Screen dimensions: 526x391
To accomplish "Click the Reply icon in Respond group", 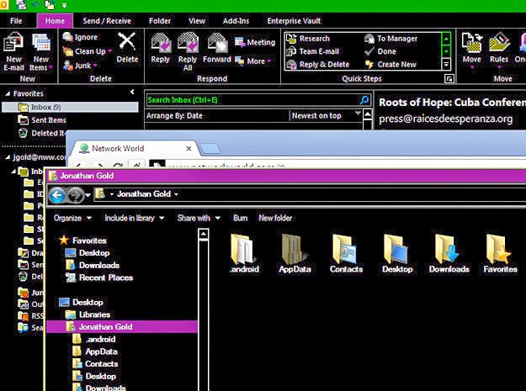I will point(161,43).
